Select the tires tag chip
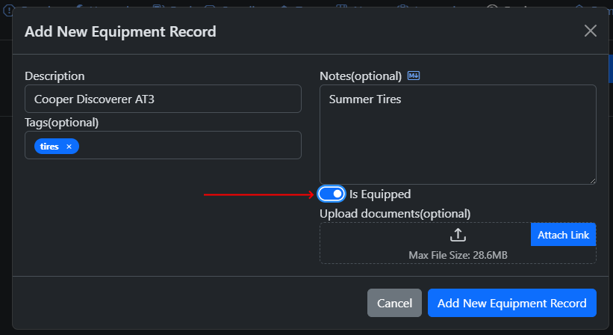Image resolution: width=613 pixels, height=335 pixels. [49, 147]
